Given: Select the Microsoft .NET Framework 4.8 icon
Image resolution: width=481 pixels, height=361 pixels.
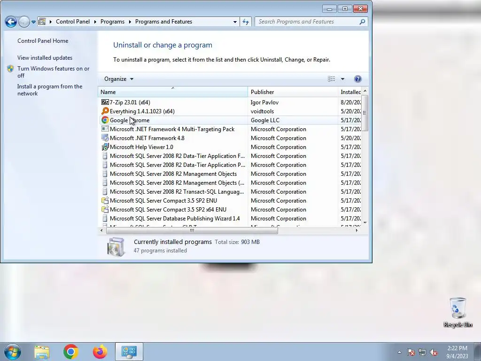Looking at the screenshot, I should pos(105,138).
